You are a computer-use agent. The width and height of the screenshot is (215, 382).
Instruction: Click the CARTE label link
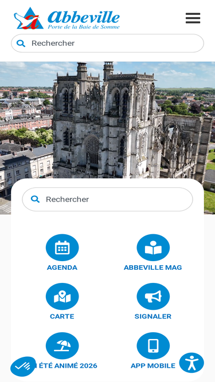pos(62,317)
